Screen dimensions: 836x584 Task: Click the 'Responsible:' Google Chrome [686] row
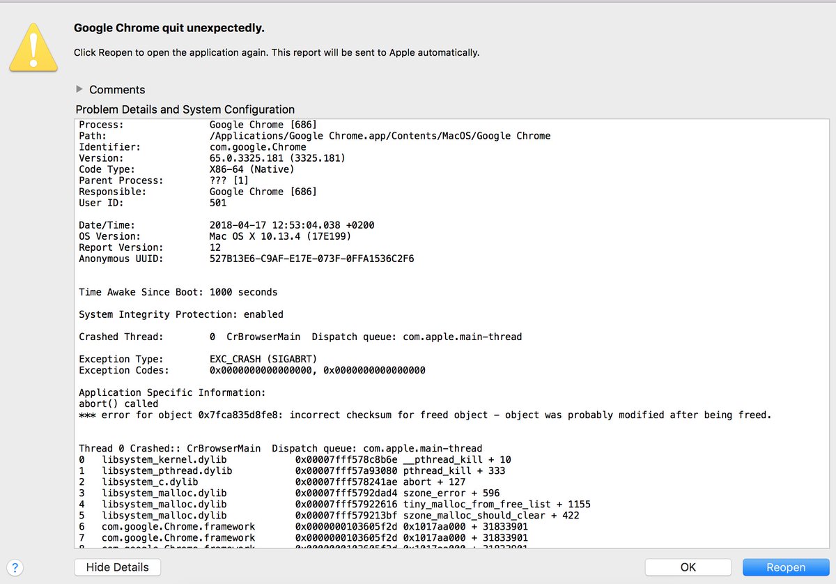pos(198,192)
